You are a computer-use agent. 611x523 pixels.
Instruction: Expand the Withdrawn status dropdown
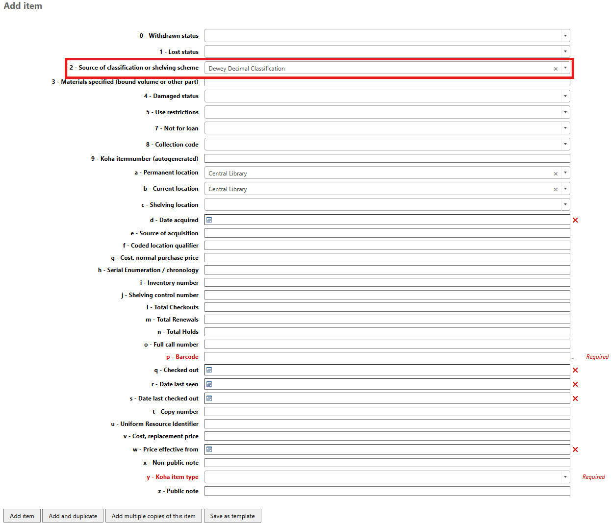[565, 36]
